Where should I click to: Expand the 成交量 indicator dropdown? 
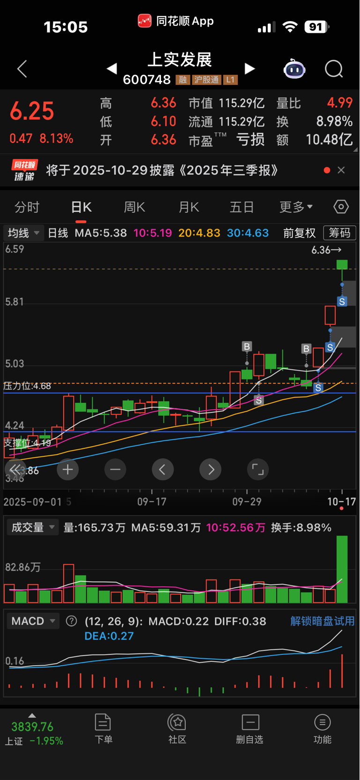[33, 527]
